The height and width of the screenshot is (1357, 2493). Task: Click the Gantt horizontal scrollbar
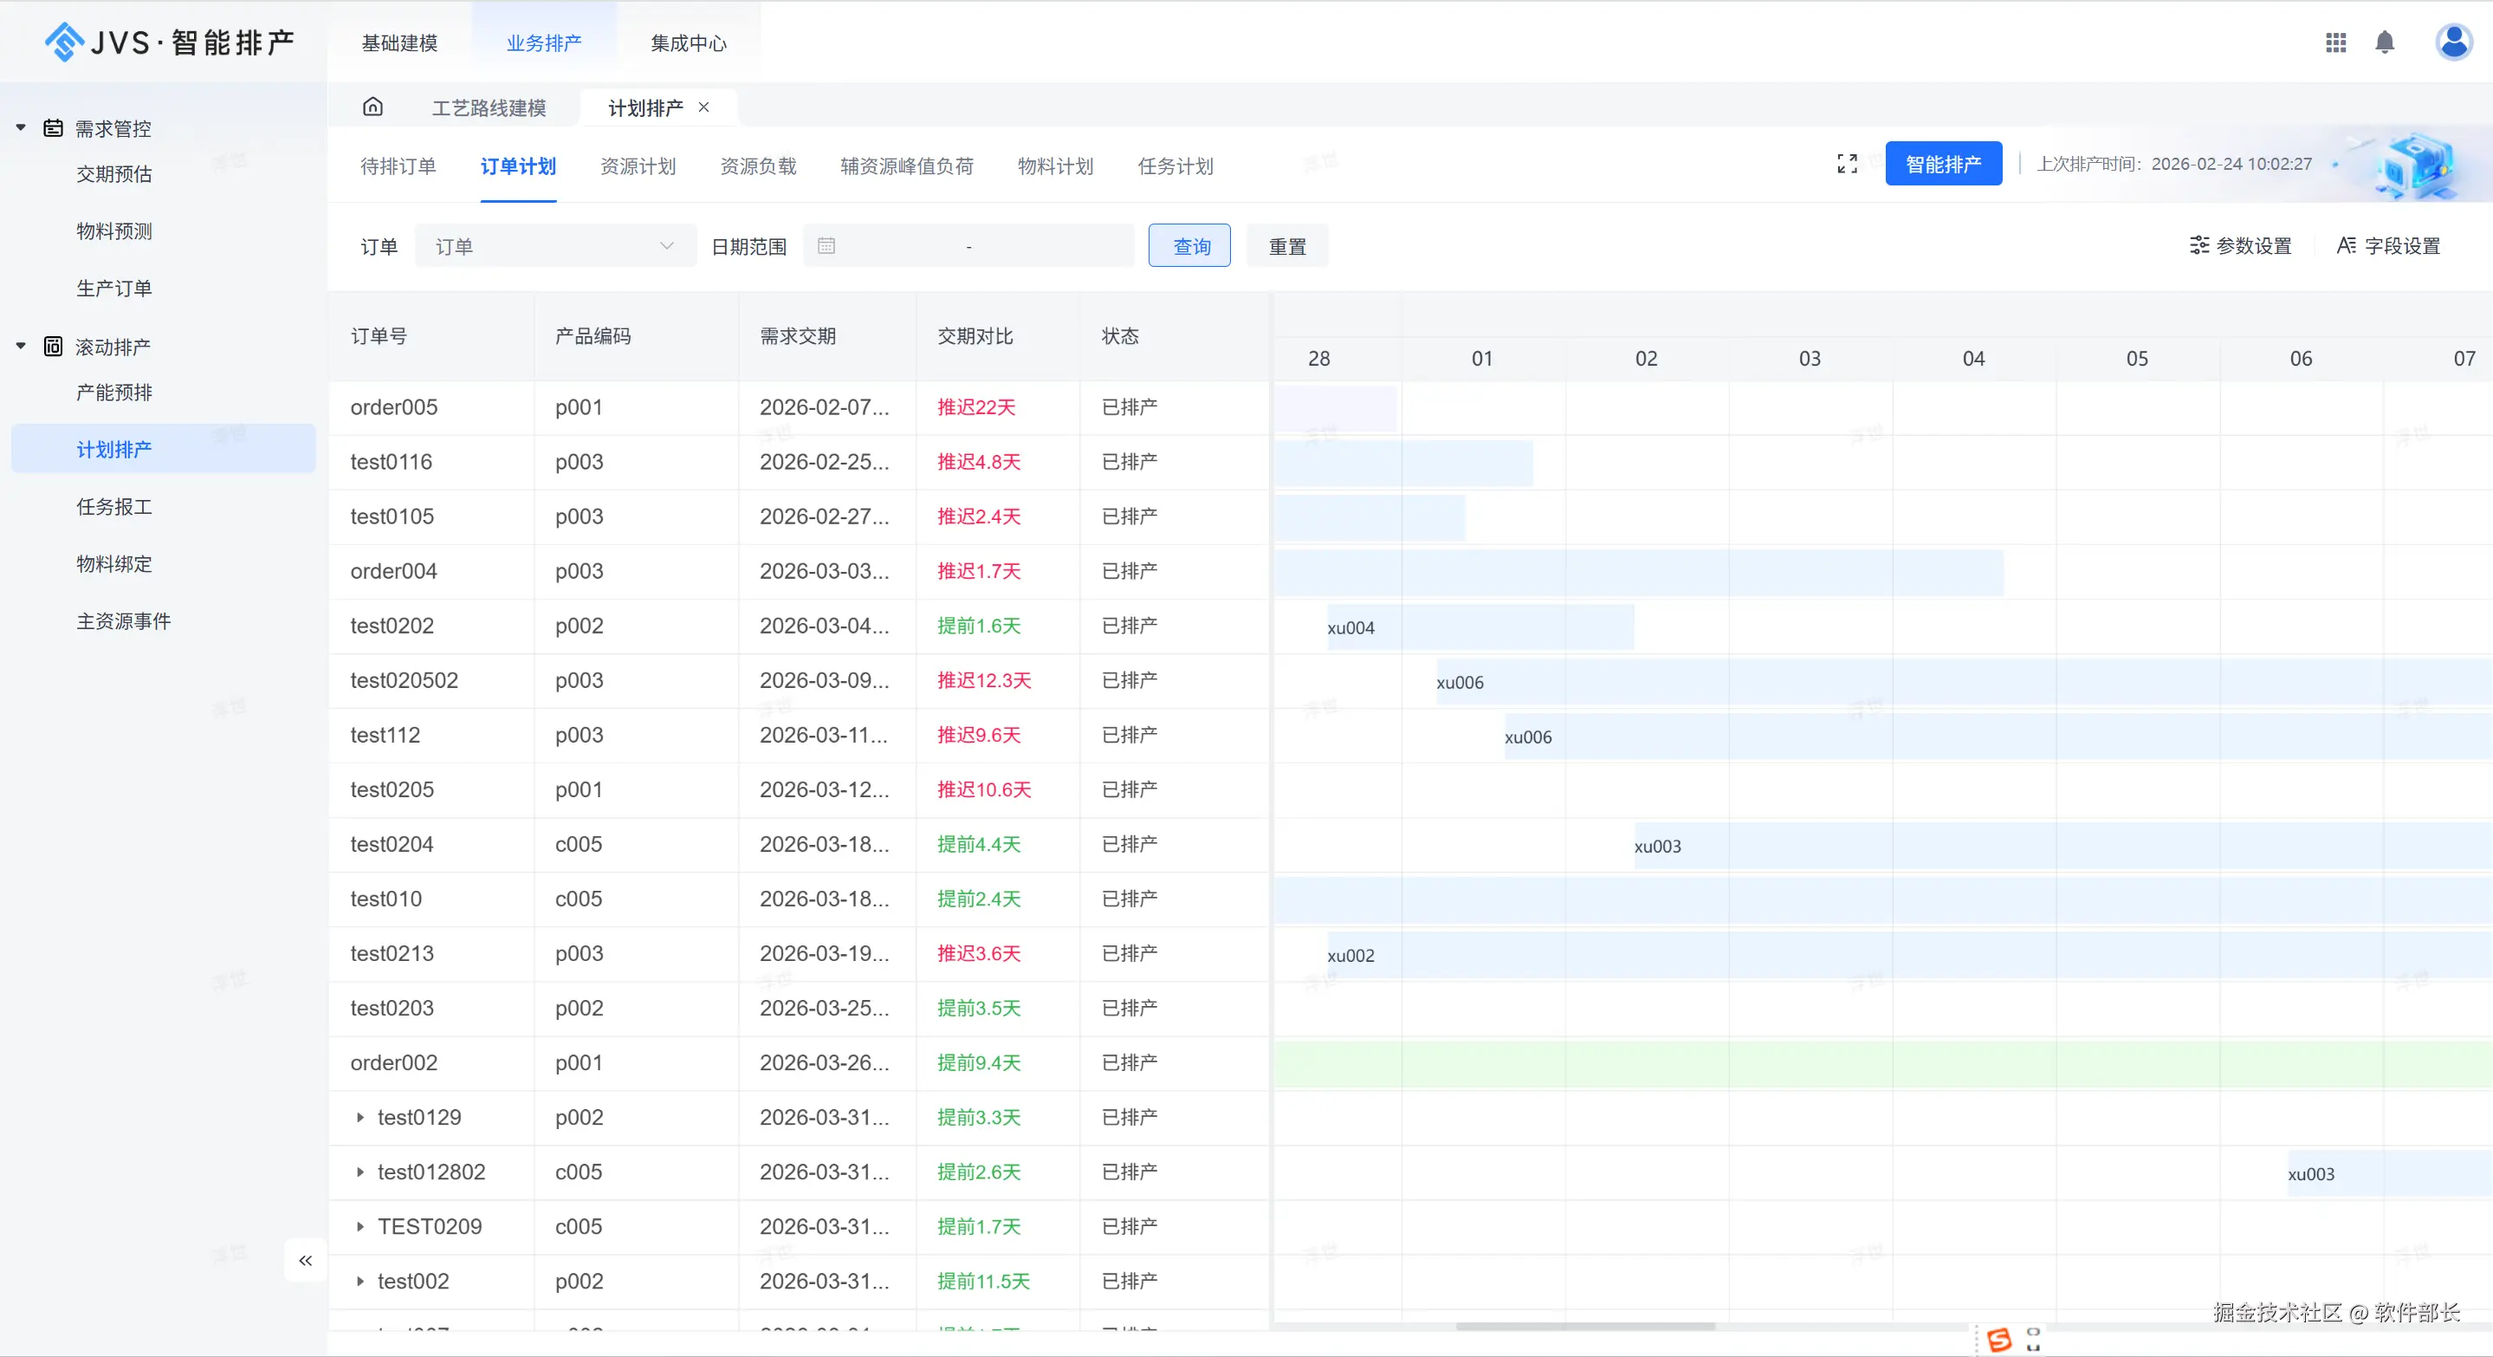pos(1584,1326)
